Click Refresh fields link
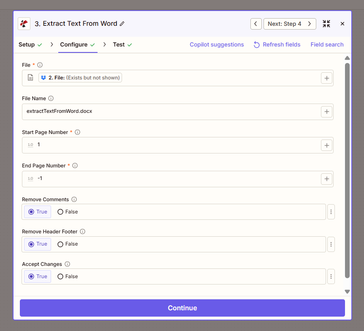Image resolution: width=364 pixels, height=331 pixels. point(277,44)
